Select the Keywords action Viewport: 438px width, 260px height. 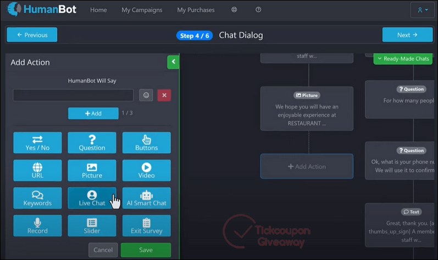click(x=37, y=198)
